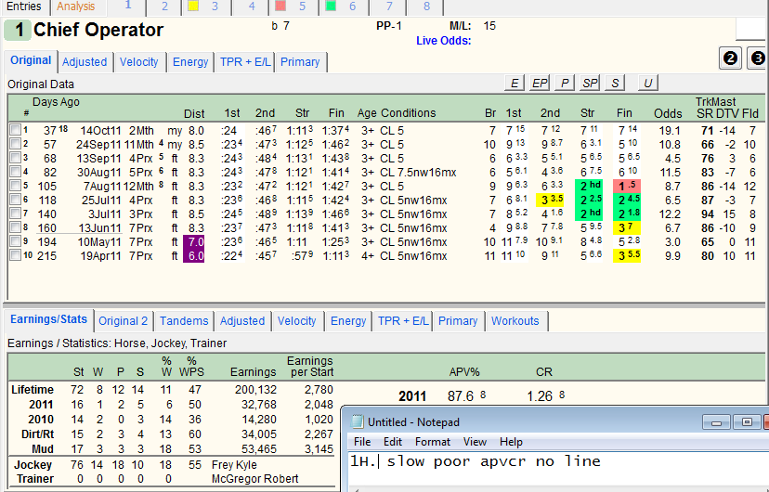Click red finish cell for 7Aug11 race
769x492 pixels.
pos(627,186)
